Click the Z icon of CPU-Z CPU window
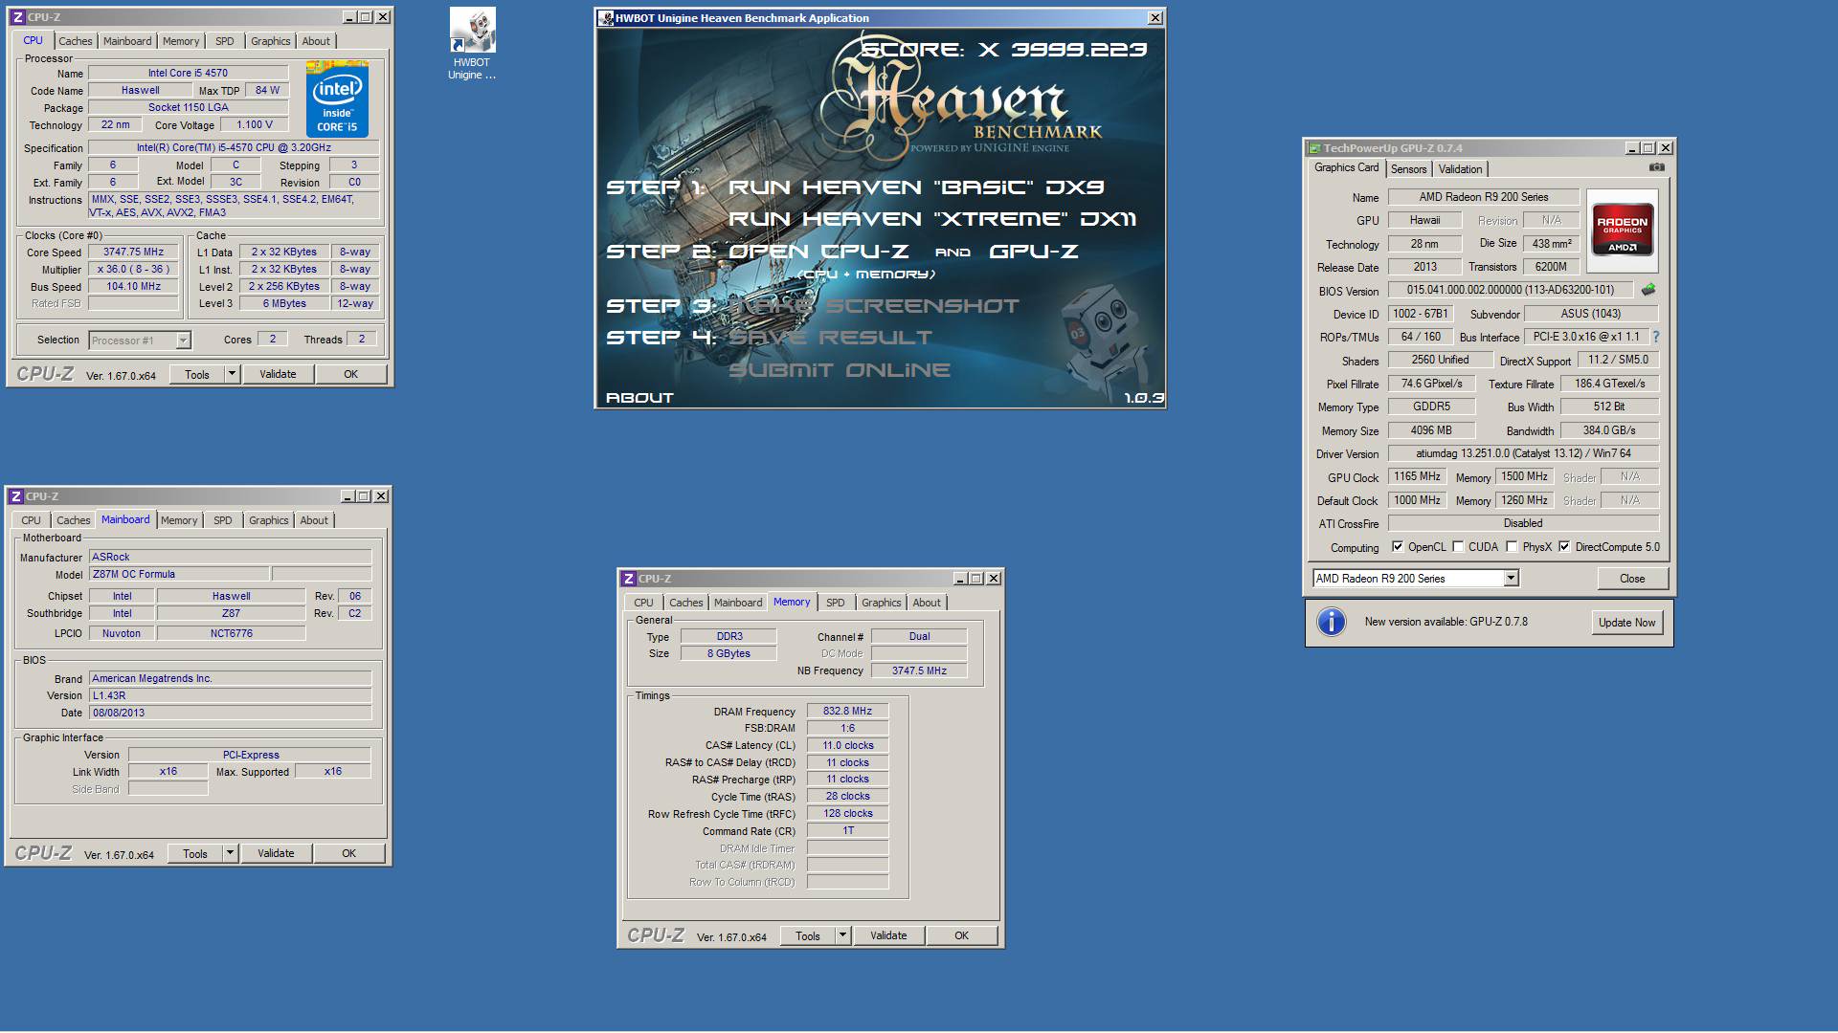Viewport: 1838px width, 1033px height. pos(17,17)
